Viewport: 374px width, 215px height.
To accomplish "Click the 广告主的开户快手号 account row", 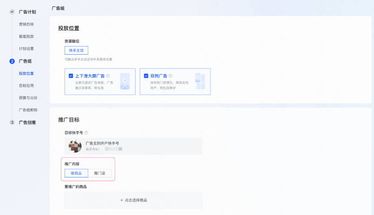I will click(133, 146).
